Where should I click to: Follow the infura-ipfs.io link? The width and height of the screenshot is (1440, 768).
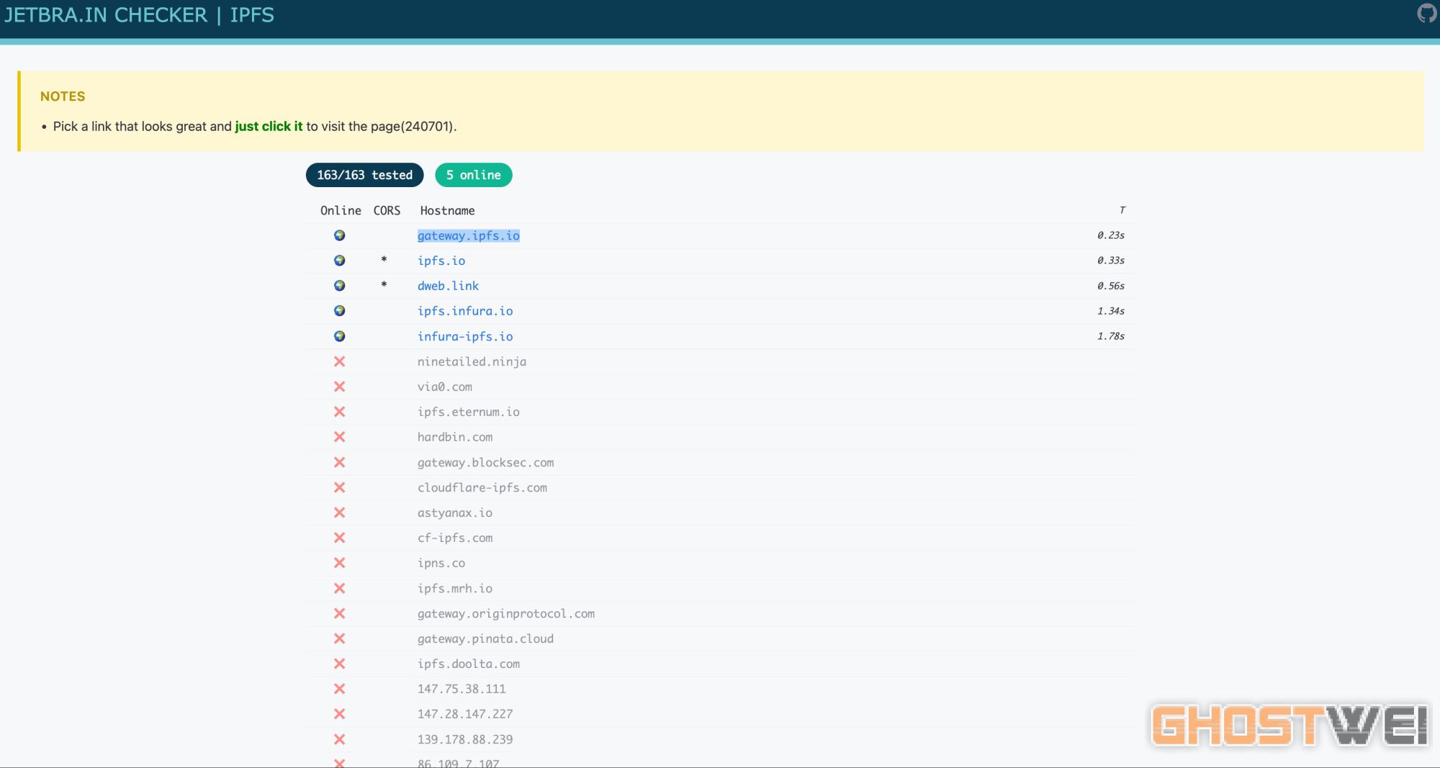coord(464,336)
